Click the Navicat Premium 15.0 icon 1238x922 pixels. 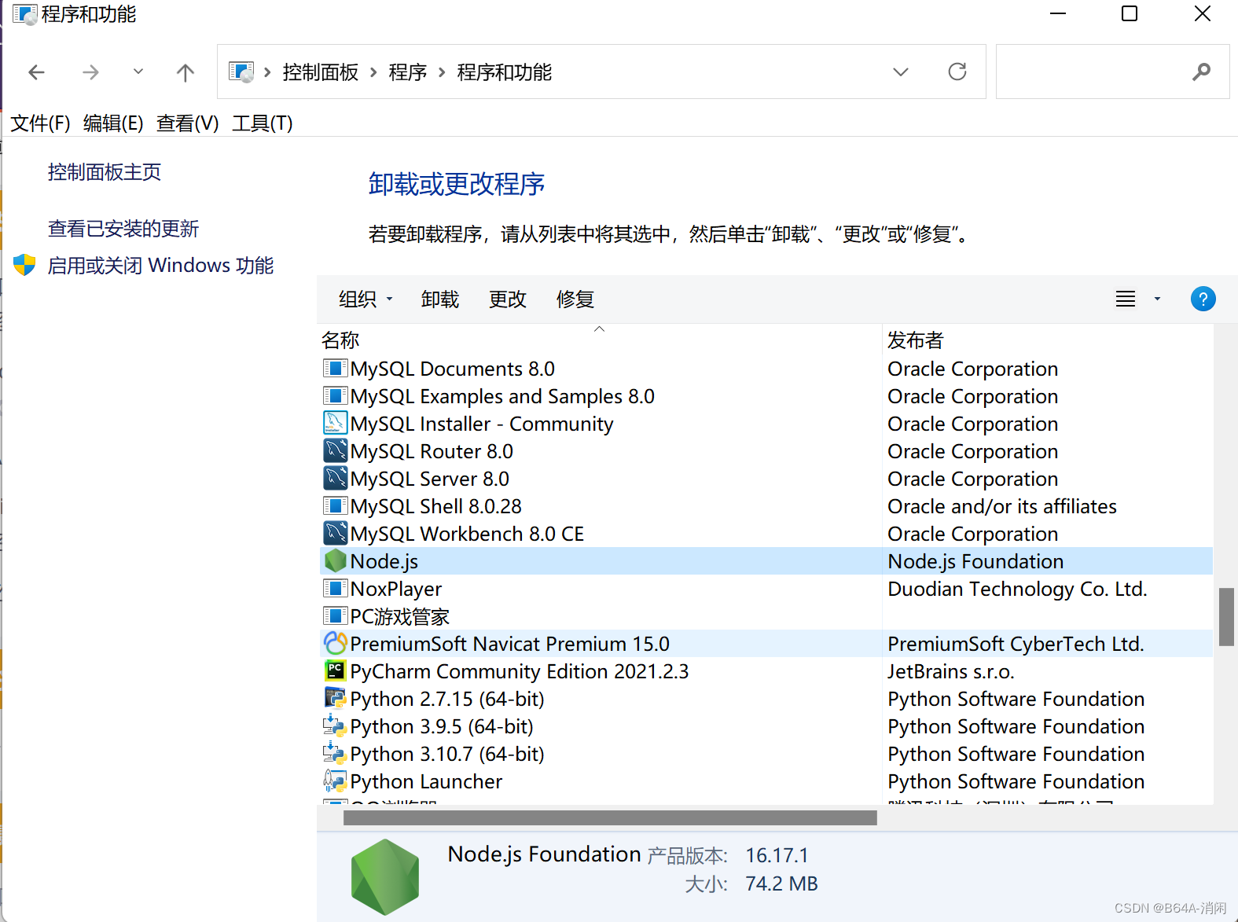pyautogui.click(x=335, y=644)
